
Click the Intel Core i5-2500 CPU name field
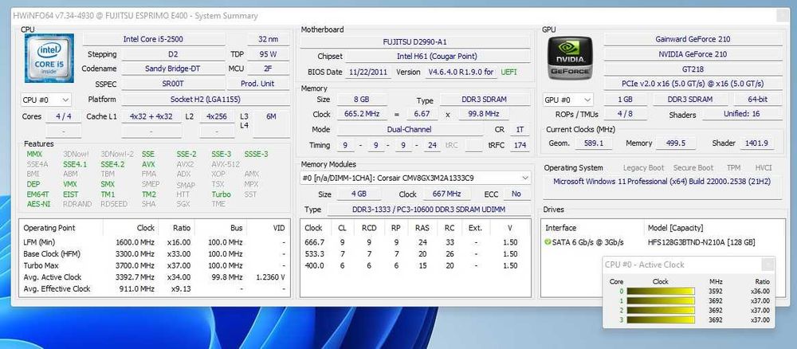click(154, 39)
